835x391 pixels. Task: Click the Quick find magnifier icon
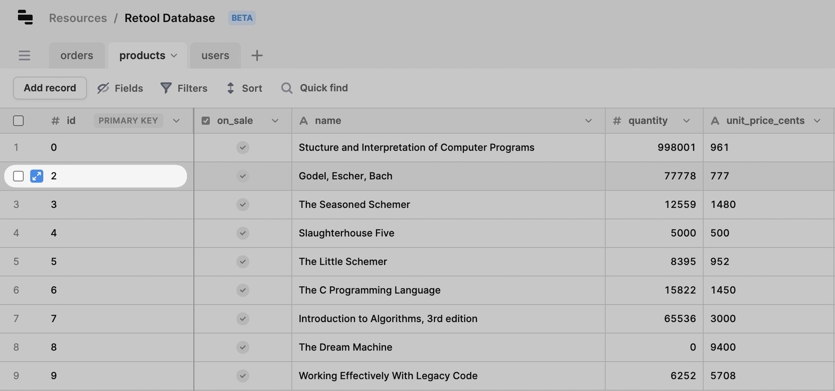287,88
